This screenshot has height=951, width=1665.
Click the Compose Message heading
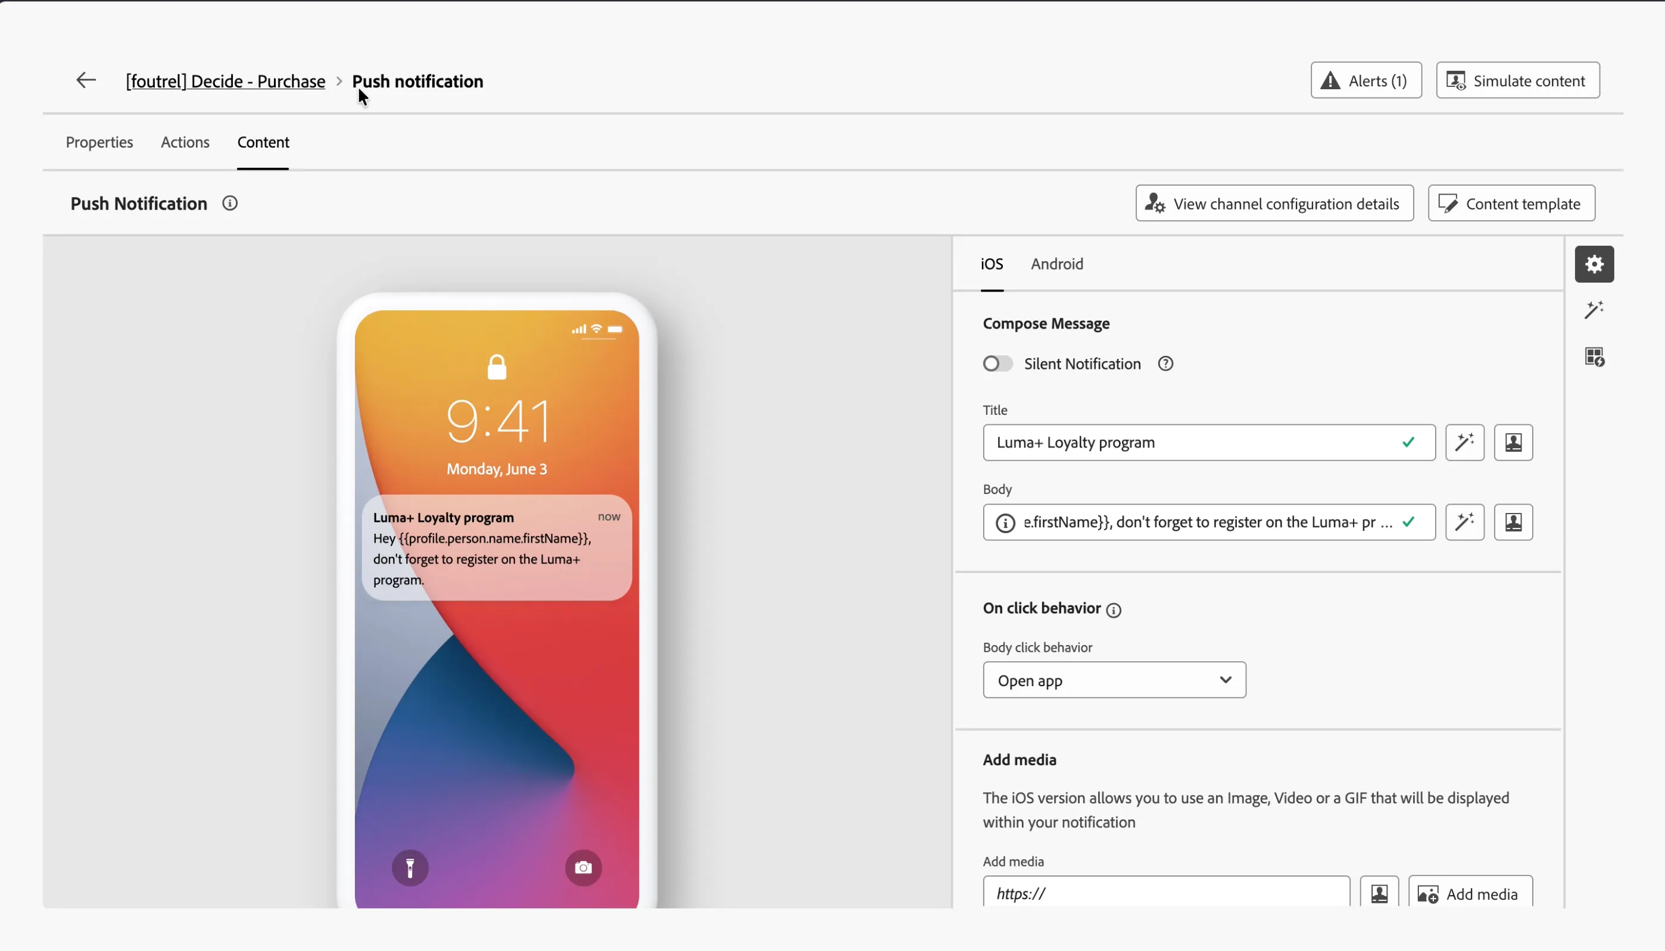click(x=1046, y=323)
